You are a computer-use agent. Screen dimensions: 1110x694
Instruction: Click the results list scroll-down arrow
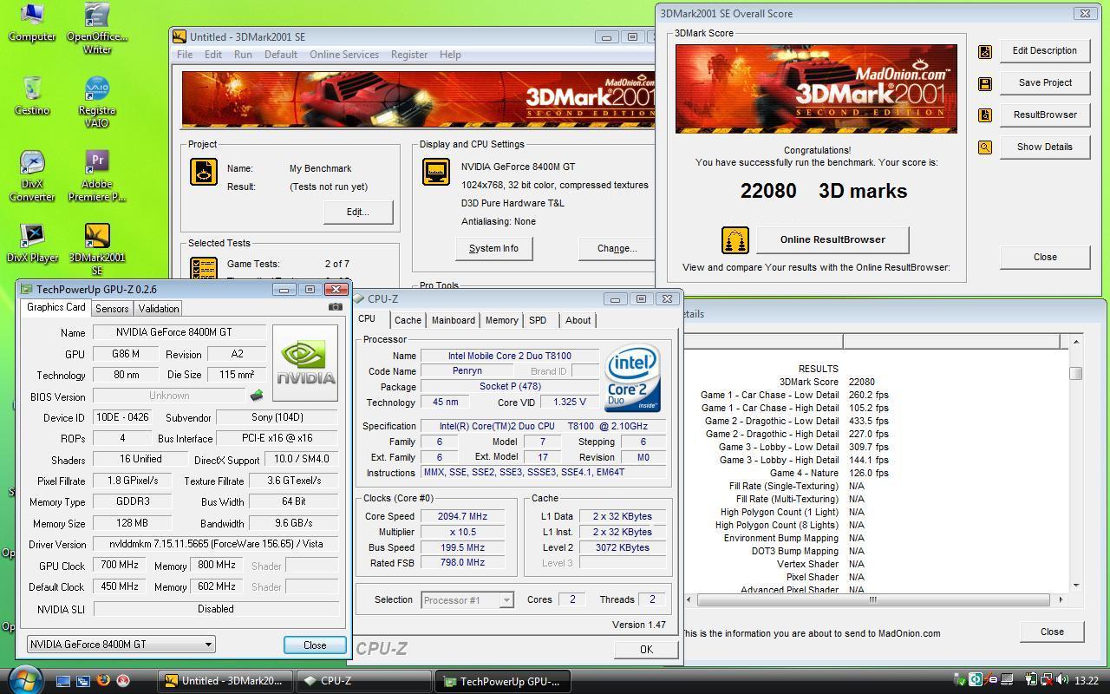tap(1075, 586)
